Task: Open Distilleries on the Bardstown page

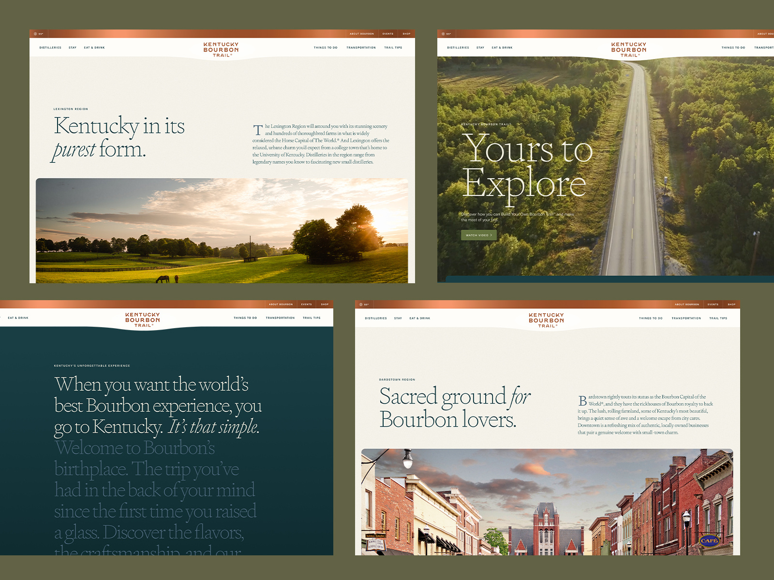Action: tap(376, 319)
